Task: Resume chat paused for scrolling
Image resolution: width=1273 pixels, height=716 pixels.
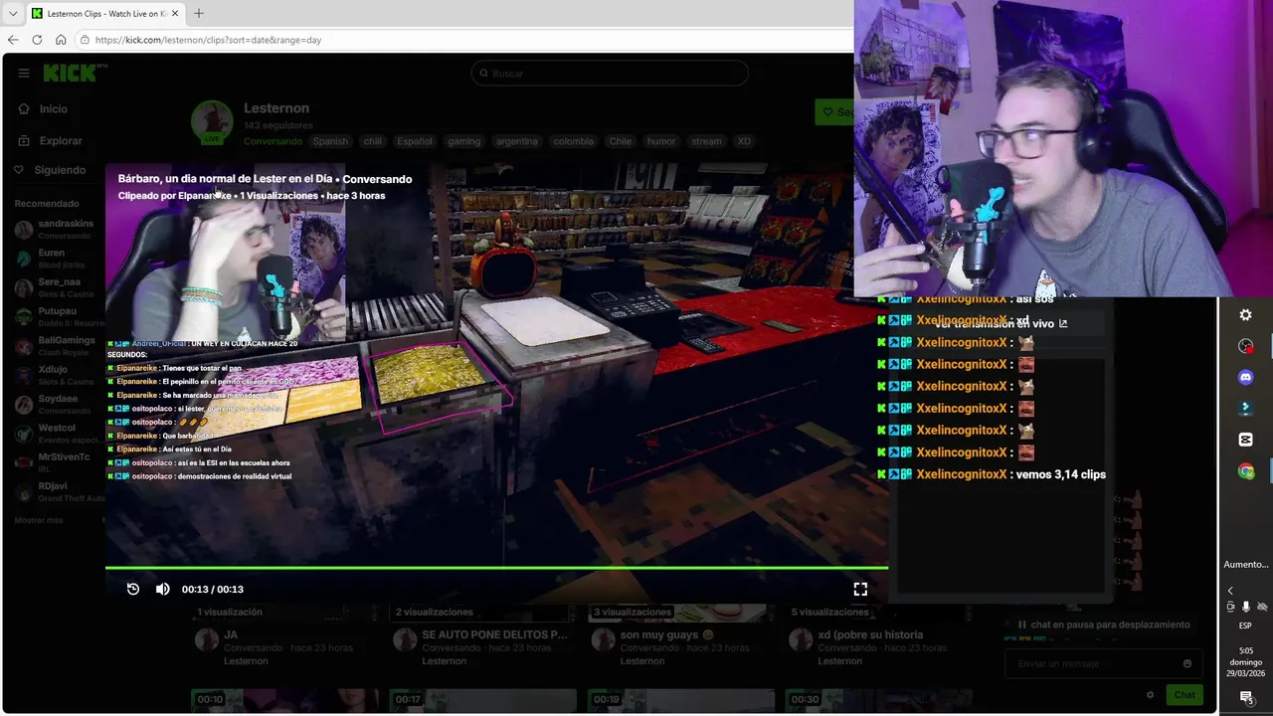Action: (1102, 625)
